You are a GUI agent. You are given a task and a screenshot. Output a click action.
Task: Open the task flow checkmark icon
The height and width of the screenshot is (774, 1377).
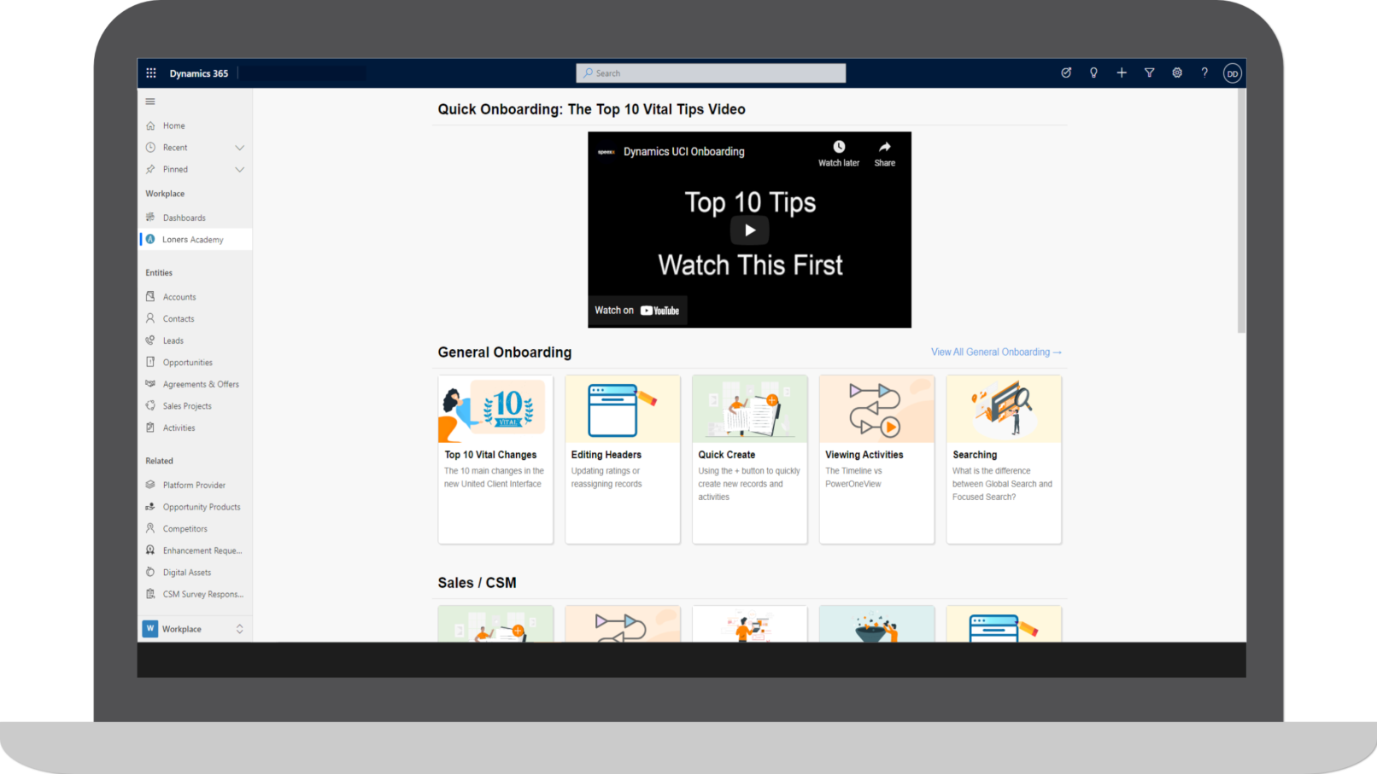pyautogui.click(x=1066, y=73)
